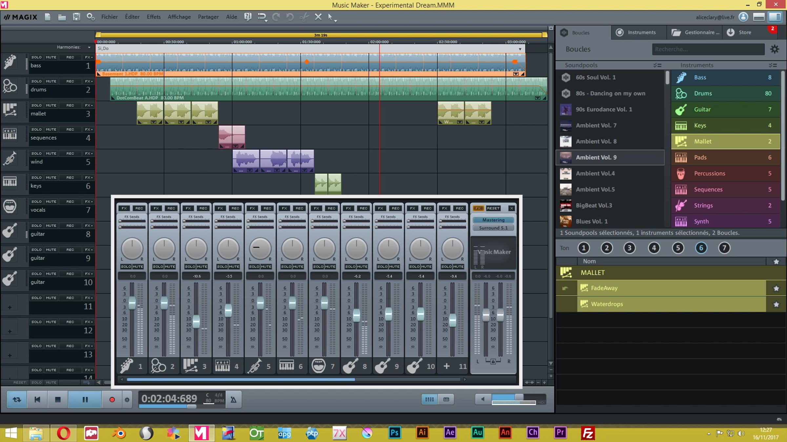Toggle Surround 5.1 in mixer master
This screenshot has width=787, height=442.
[493, 228]
